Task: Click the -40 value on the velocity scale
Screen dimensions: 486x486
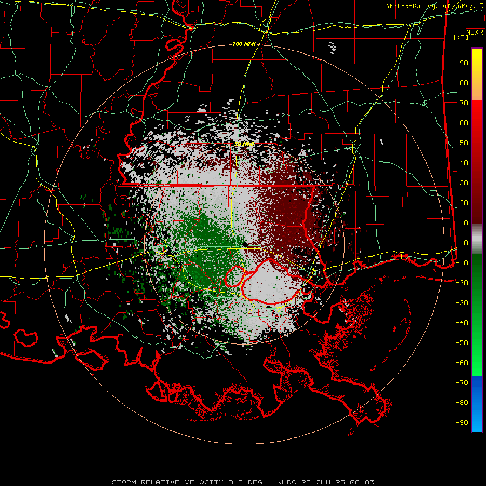Action: click(x=462, y=323)
